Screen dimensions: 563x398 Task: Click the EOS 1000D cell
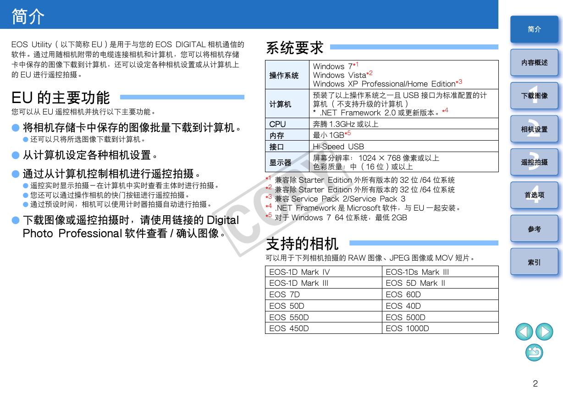440,328
